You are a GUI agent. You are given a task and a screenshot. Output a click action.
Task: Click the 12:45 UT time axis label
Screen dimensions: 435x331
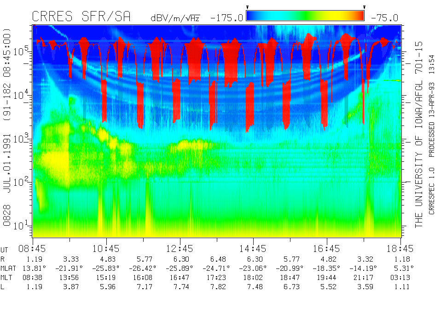(180, 249)
